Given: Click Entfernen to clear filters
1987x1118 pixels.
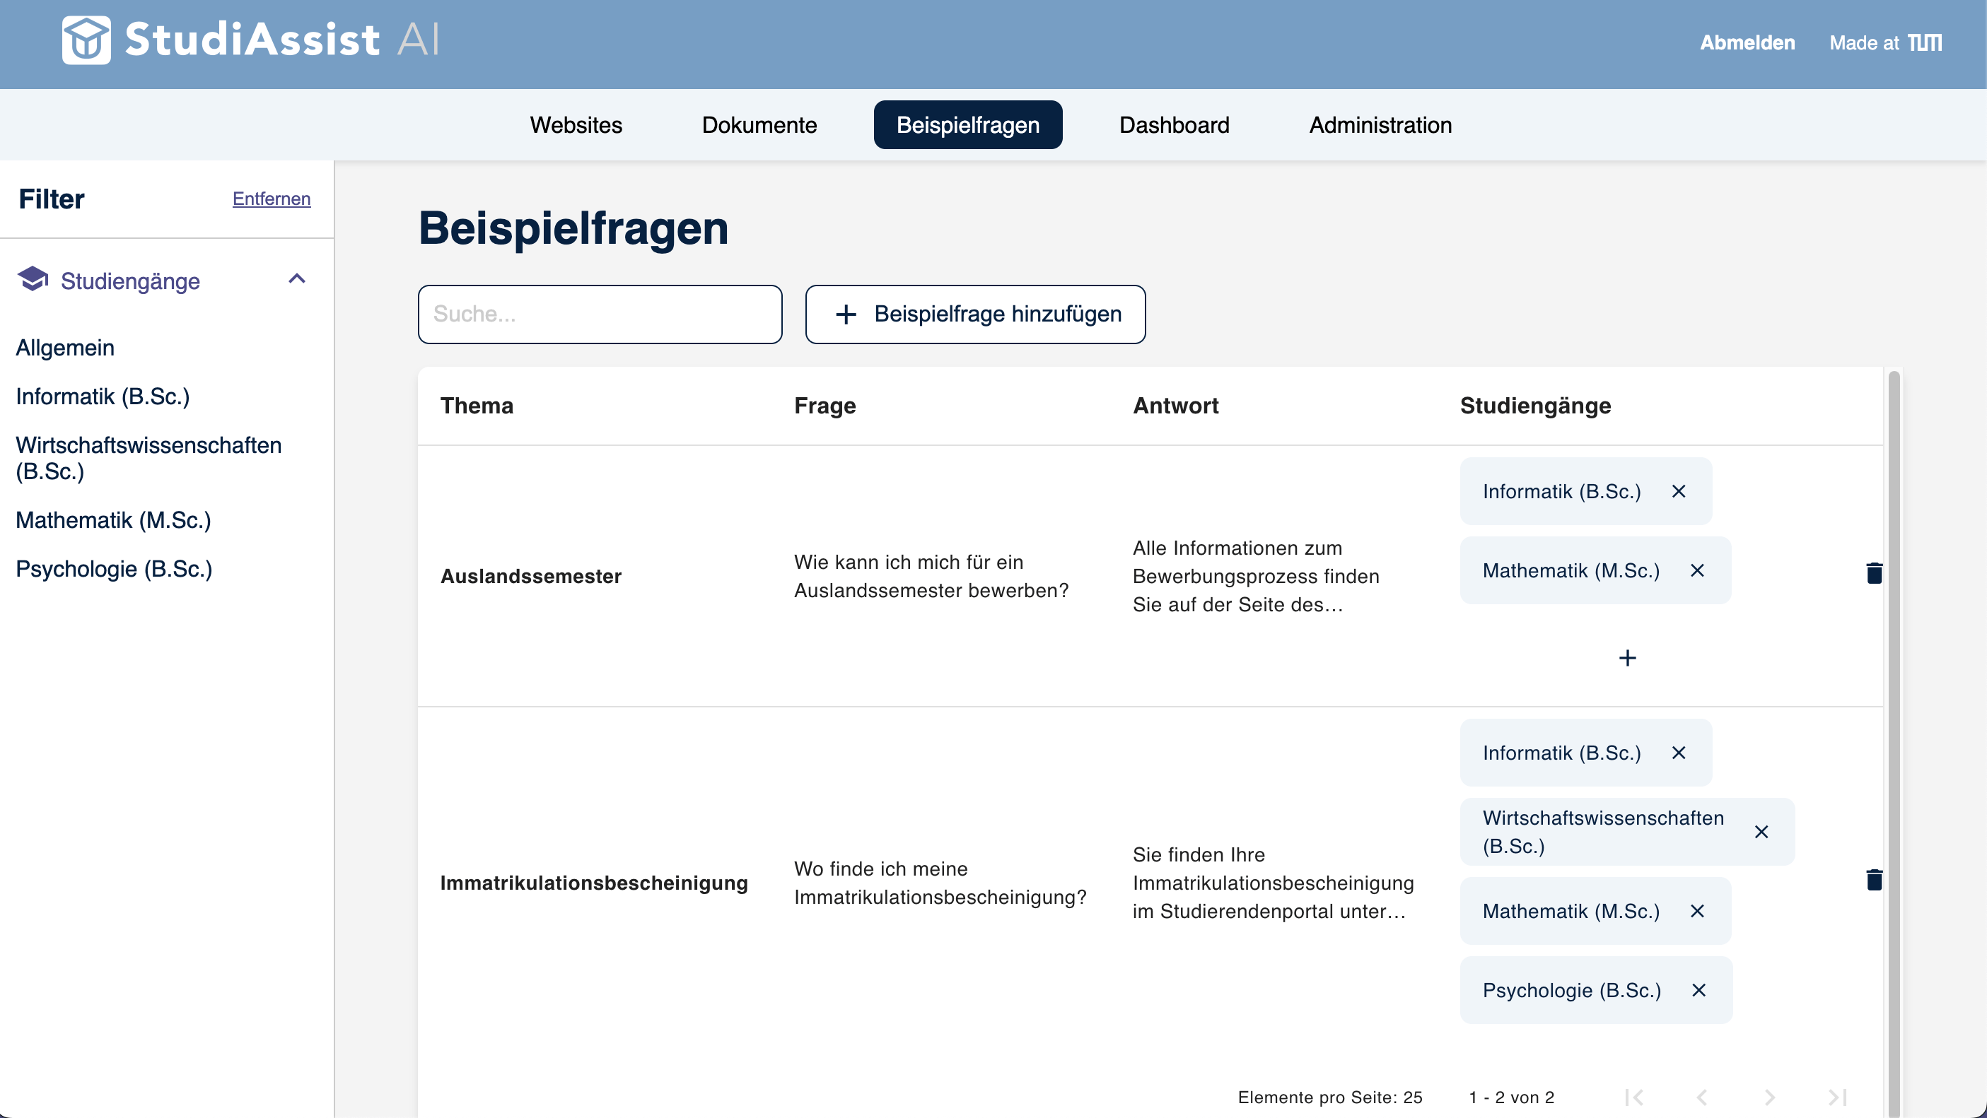Looking at the screenshot, I should [272, 199].
